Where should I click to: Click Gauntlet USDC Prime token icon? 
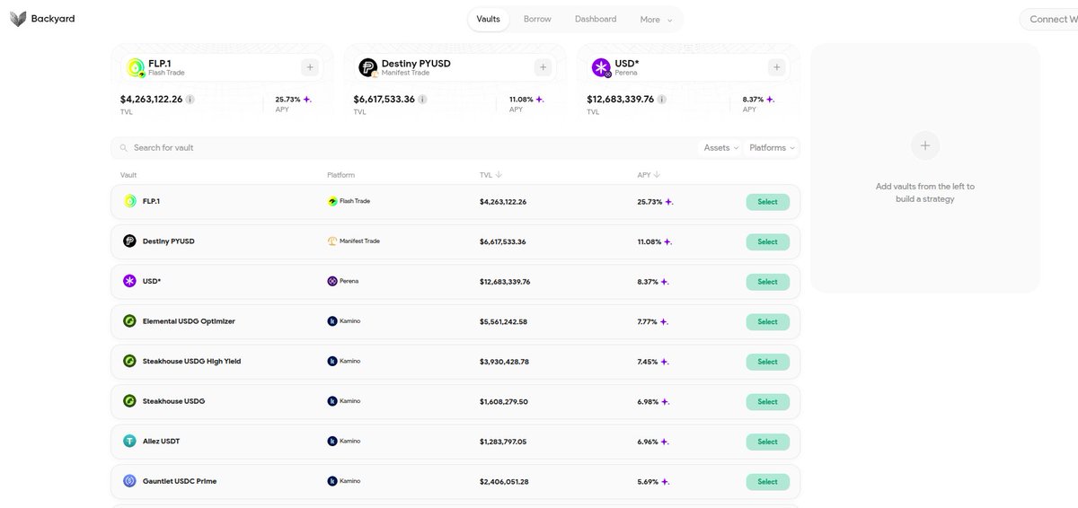coord(129,481)
